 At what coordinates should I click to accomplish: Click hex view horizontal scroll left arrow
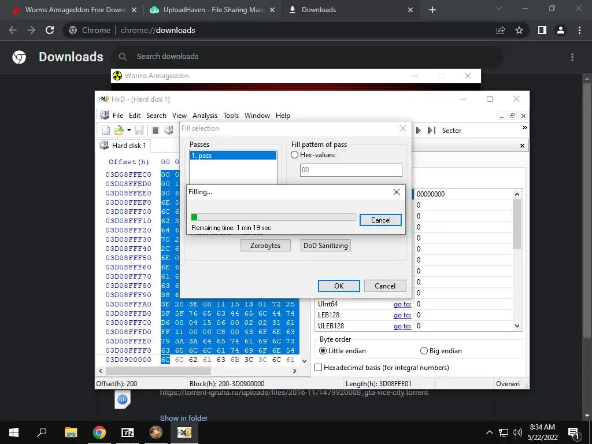click(x=101, y=371)
